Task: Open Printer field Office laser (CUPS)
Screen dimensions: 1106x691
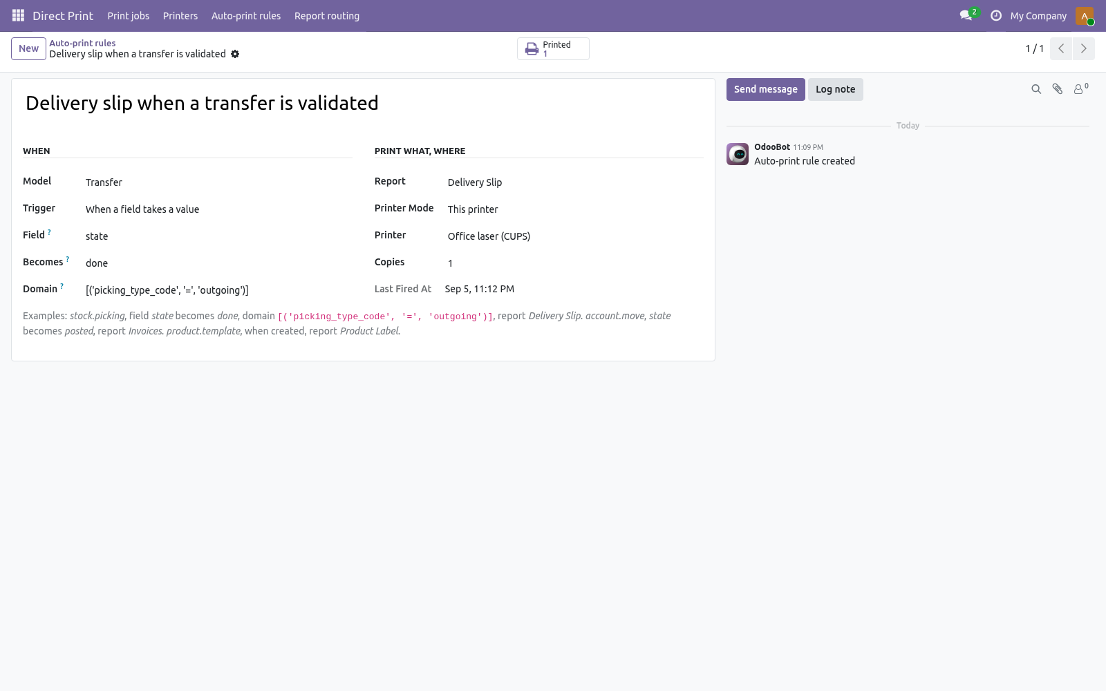Action: [575, 236]
